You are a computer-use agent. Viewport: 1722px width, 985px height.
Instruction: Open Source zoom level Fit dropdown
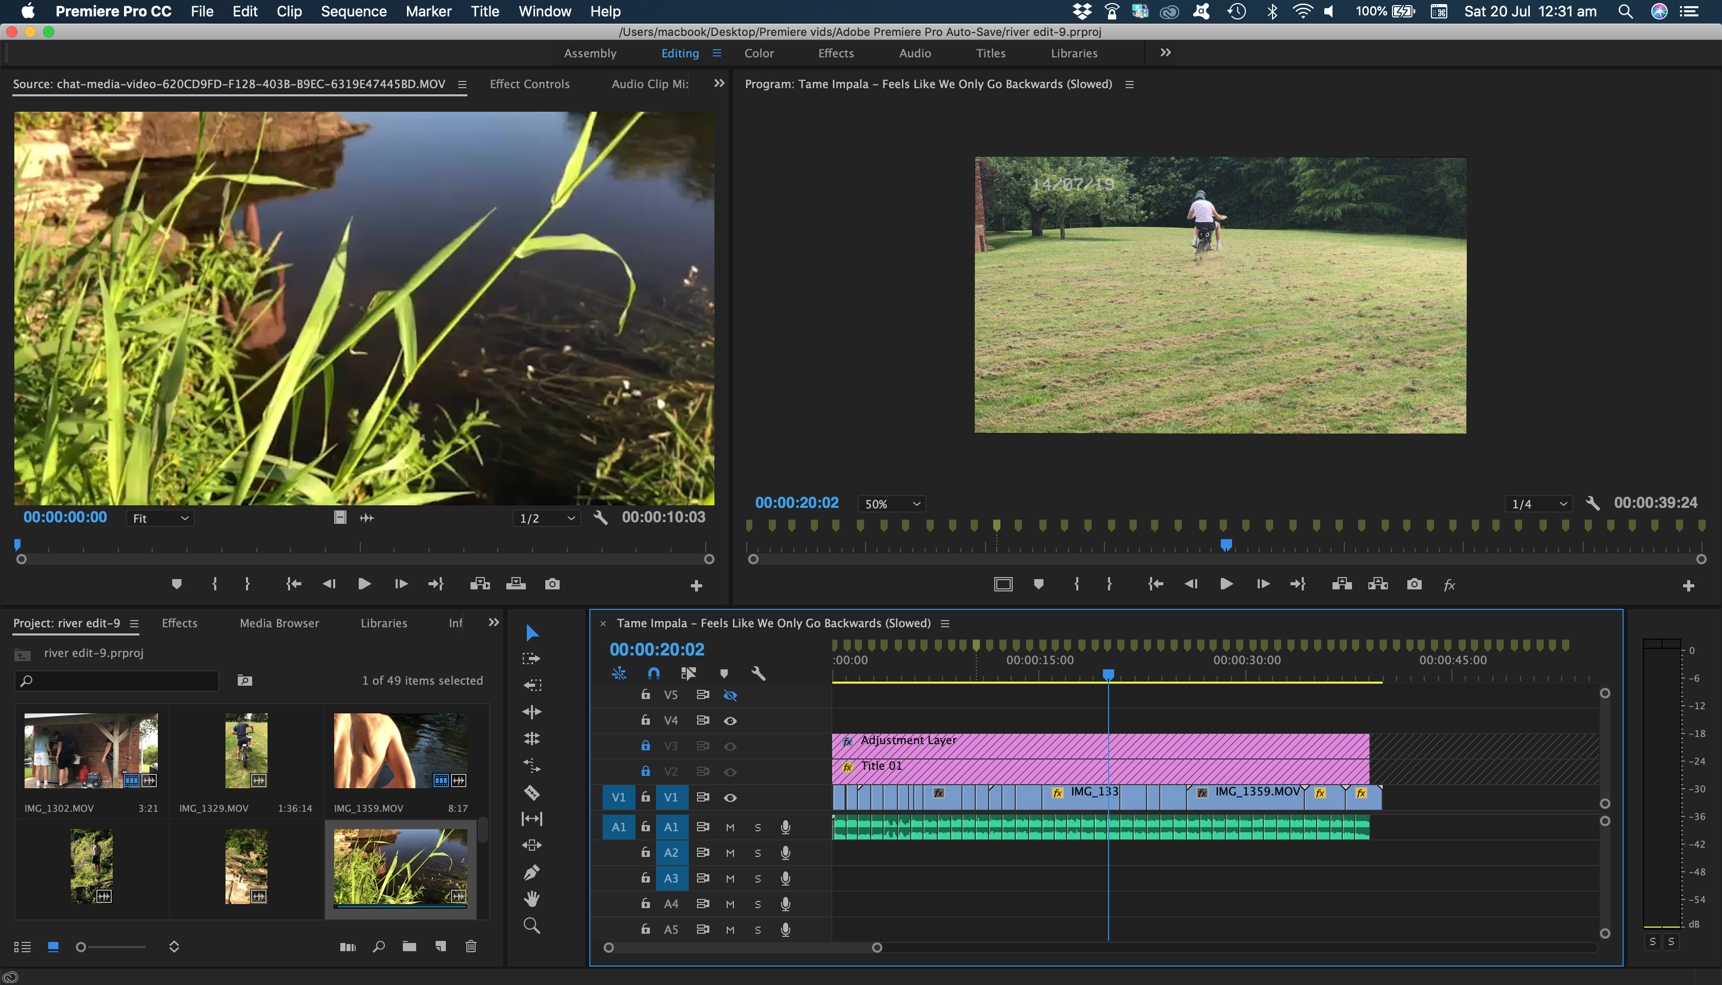[x=160, y=518]
